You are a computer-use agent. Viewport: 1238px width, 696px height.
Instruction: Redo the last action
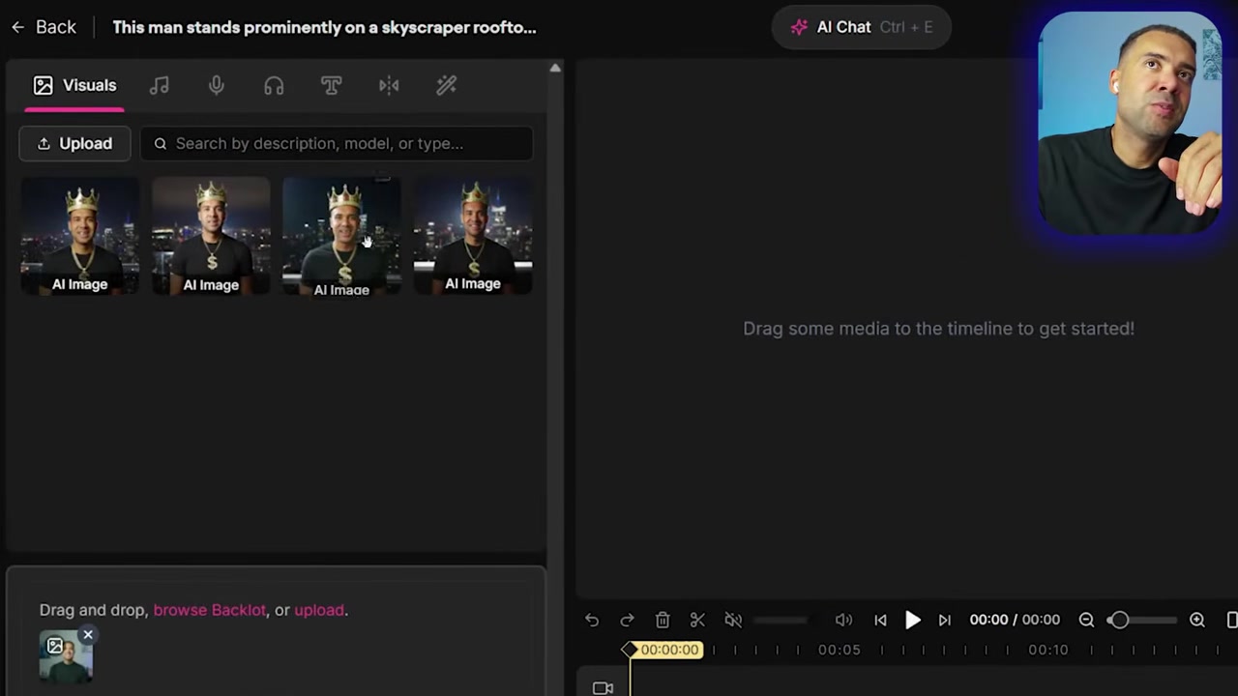(627, 620)
